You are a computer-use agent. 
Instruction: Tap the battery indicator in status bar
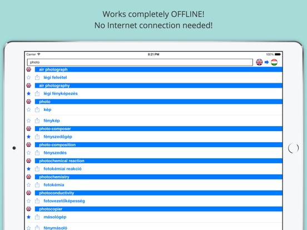pos(278,54)
